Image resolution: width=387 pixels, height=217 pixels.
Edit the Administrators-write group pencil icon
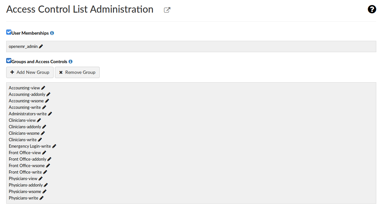(x=50, y=114)
